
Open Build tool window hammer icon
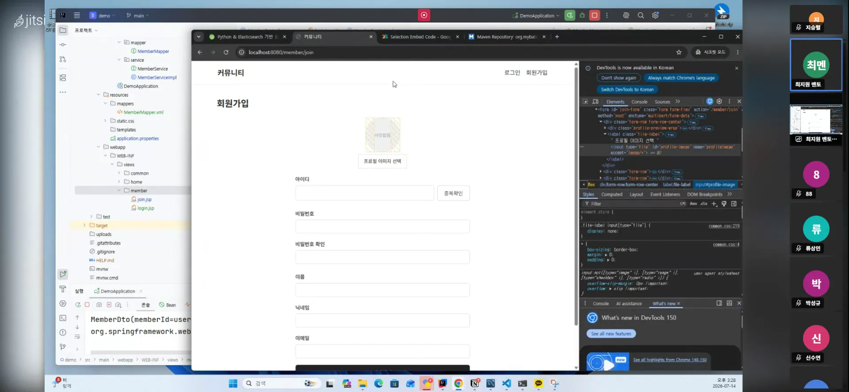pos(63,289)
